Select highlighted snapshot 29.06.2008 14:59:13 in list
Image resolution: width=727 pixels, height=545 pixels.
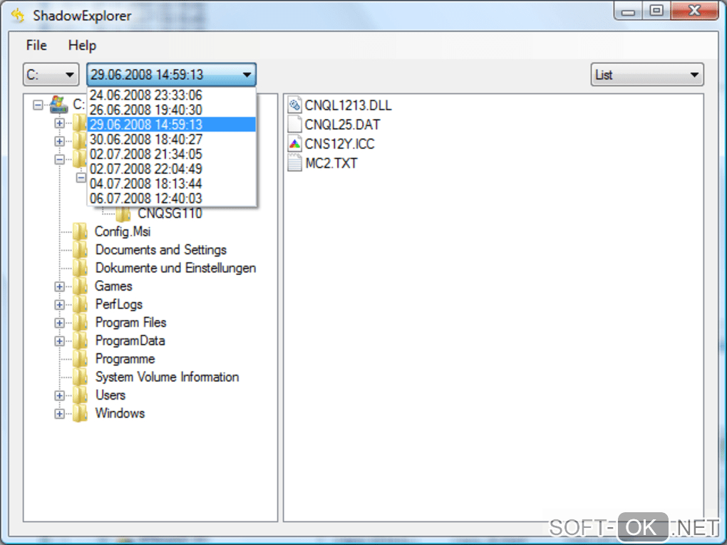point(171,125)
